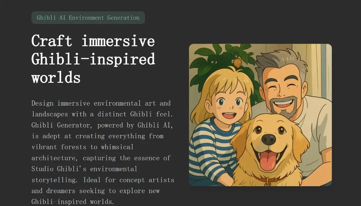Click Ghibli-inspired on the second headline line
Image resolution: width=361 pixels, height=206 pixels.
coord(93,60)
